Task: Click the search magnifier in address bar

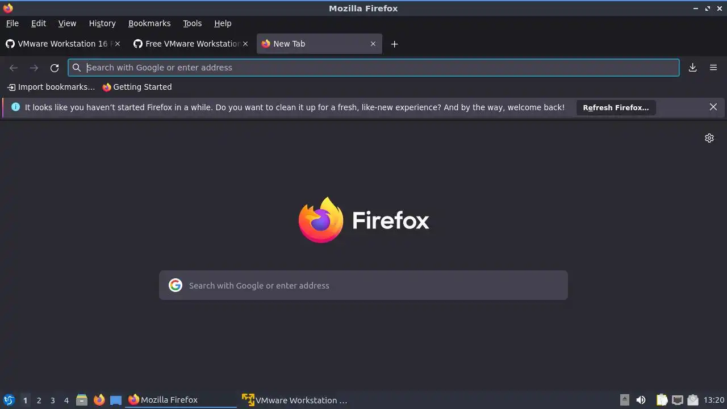Action: click(x=77, y=68)
